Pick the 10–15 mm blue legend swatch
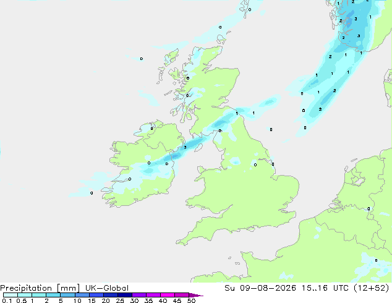This screenshot has height=303, width=392. tap(82, 295)
